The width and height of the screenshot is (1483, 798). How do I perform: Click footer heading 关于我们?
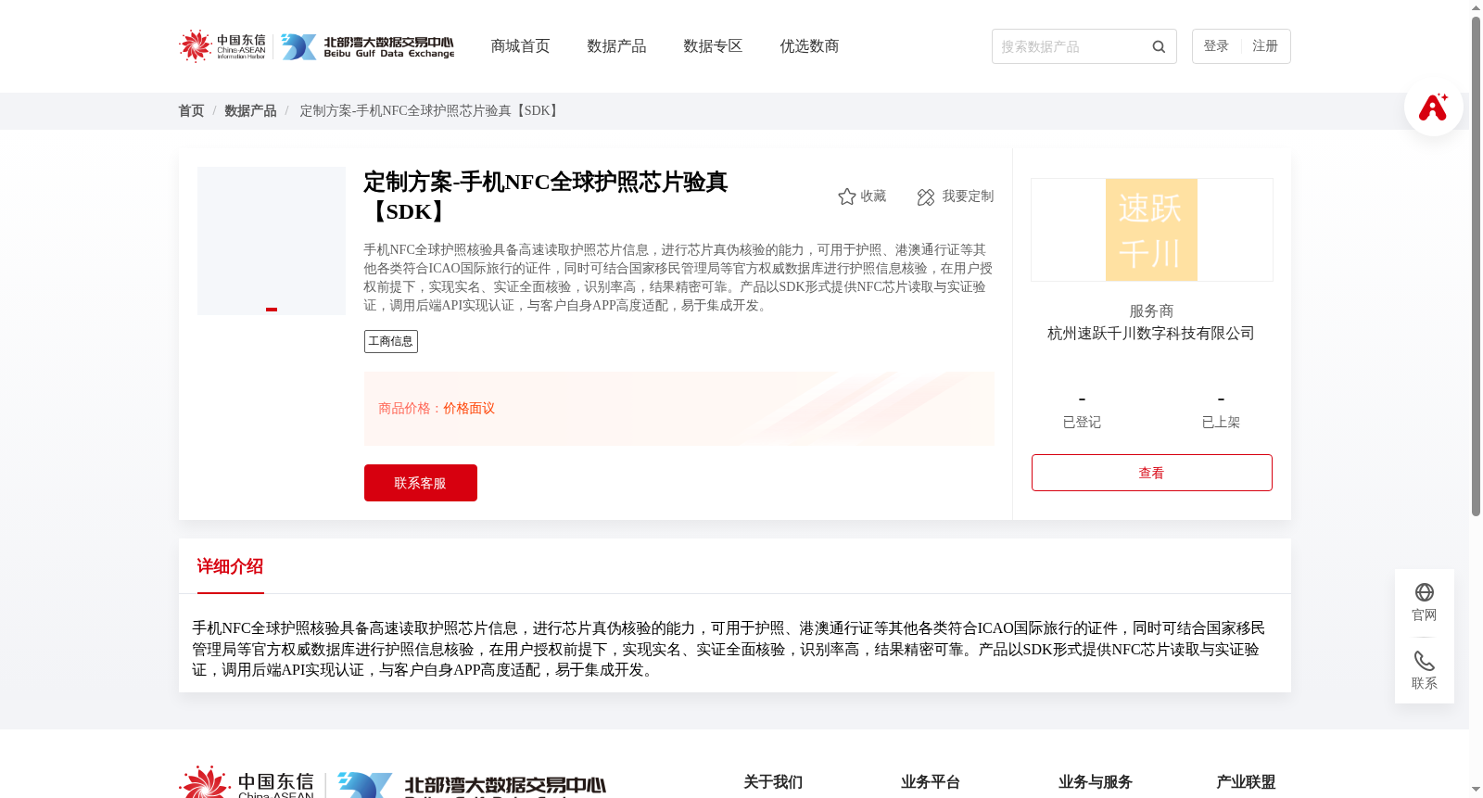(x=773, y=782)
